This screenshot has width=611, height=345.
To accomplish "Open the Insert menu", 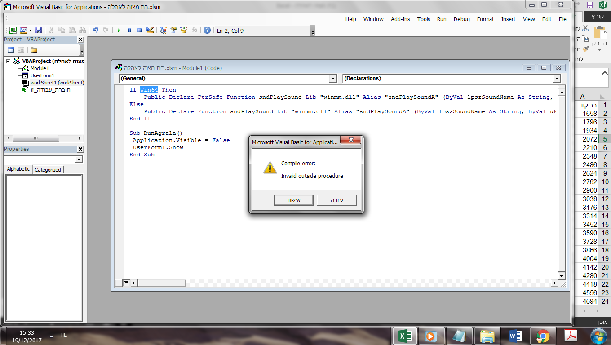I will click(x=509, y=19).
